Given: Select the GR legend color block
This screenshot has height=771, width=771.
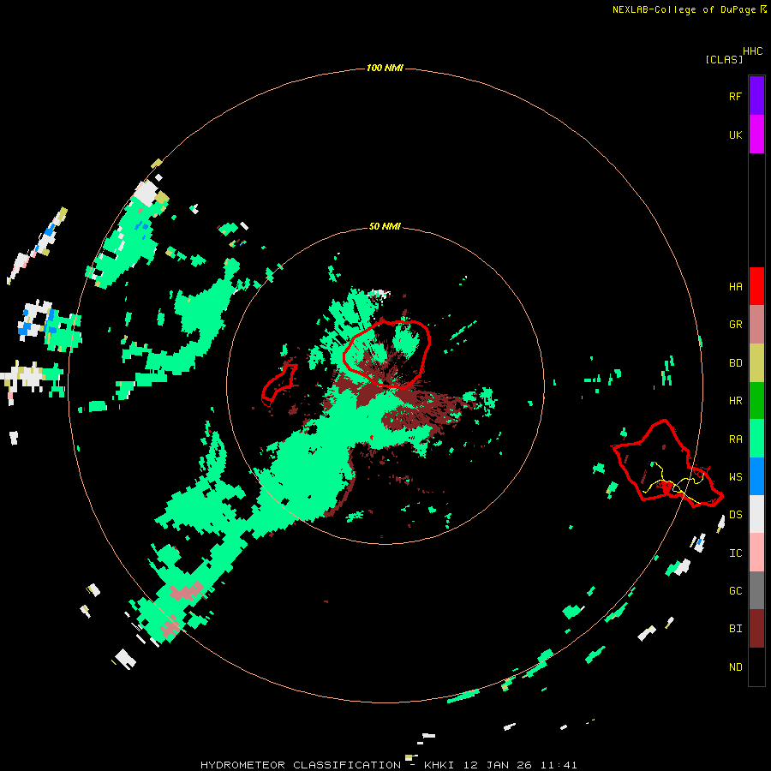Looking at the screenshot, I should coord(756,325).
